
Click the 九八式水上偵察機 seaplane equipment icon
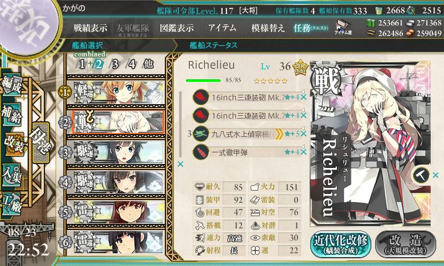(201, 134)
